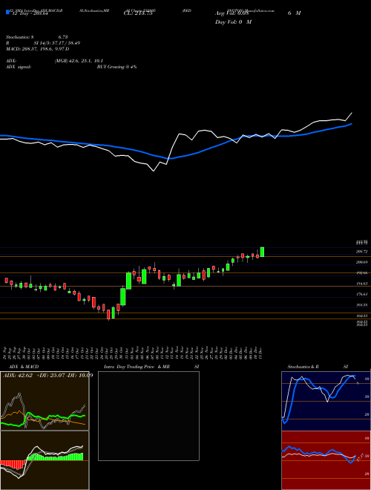Click the 'CL: 213.75' closing price text

coord(138,13)
